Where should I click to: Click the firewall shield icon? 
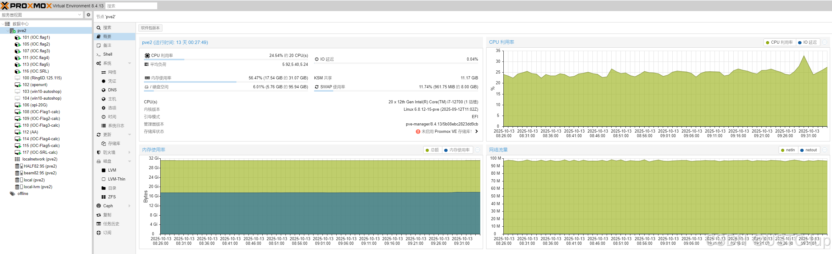point(99,153)
